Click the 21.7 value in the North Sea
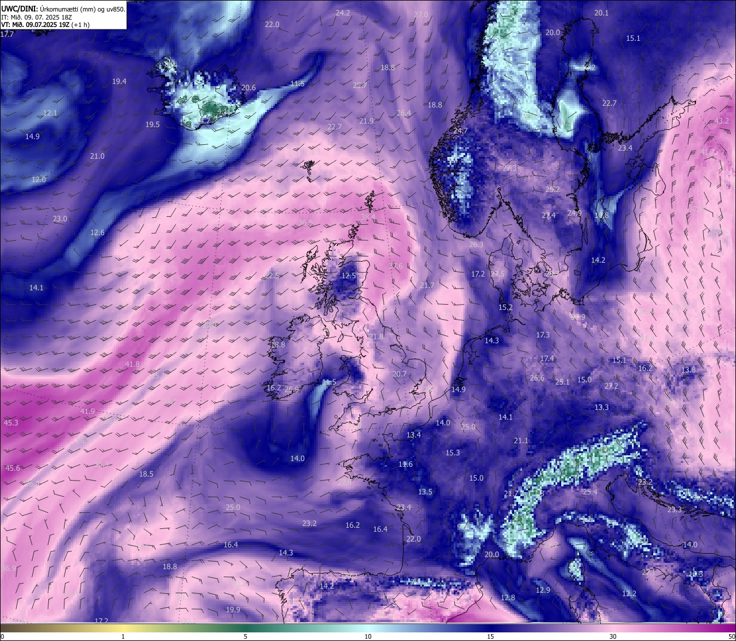The width and height of the screenshot is (736, 641). click(427, 286)
